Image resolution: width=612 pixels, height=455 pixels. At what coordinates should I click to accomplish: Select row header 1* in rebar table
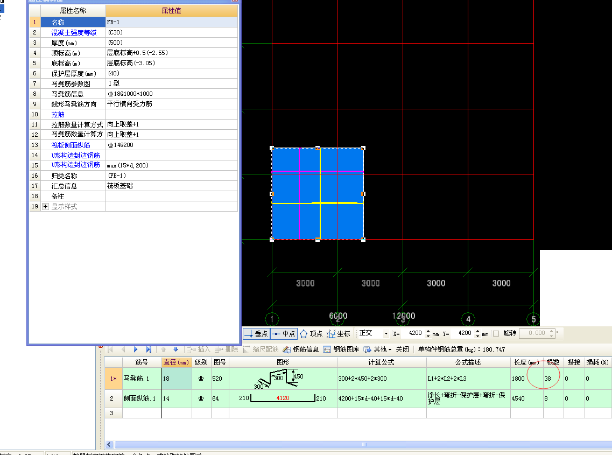point(113,379)
